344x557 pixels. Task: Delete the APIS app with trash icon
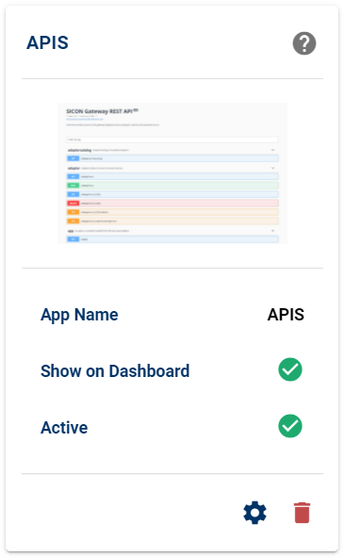303,513
